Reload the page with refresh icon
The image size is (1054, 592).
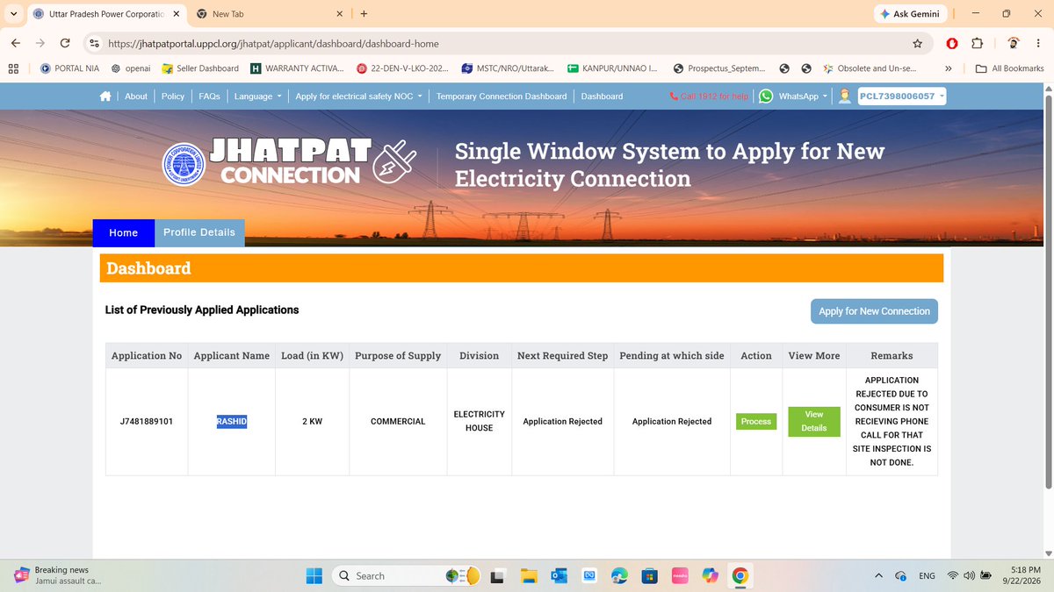[65, 43]
